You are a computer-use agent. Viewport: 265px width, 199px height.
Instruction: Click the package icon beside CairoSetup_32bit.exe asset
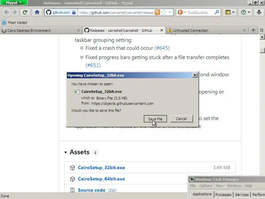[x=73, y=168]
